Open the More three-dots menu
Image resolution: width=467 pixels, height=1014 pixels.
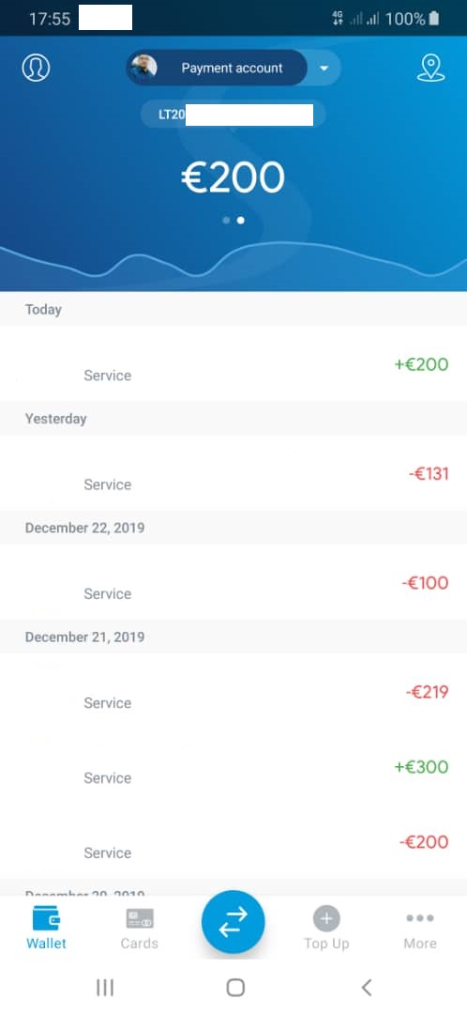coord(420,918)
